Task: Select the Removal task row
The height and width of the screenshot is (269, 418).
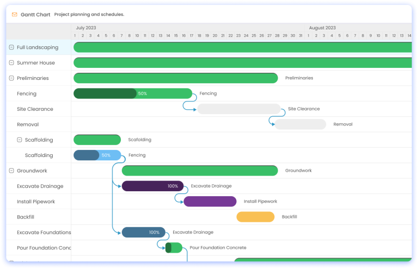Action: point(39,124)
